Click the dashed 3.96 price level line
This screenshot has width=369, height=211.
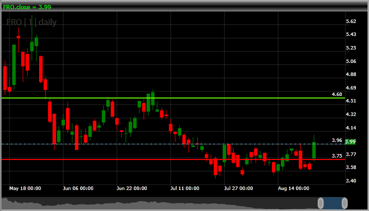(x=150, y=144)
